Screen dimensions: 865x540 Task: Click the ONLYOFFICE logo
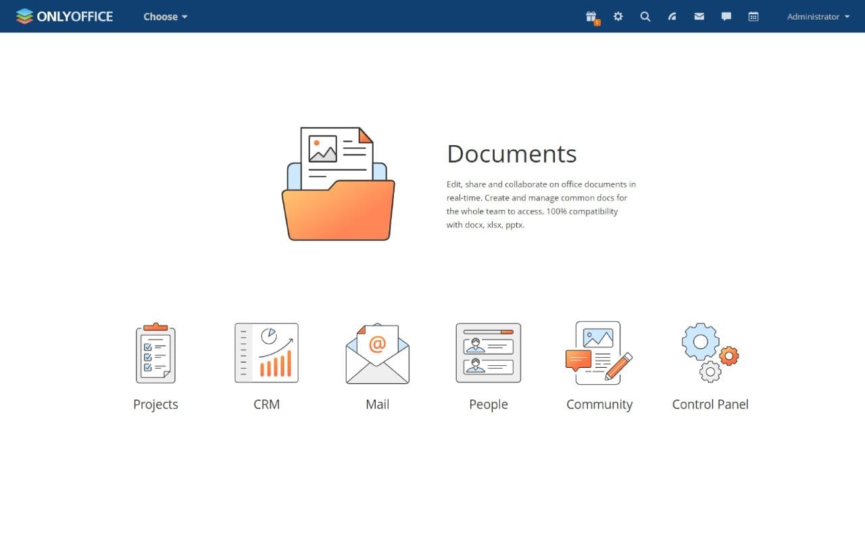tap(64, 16)
